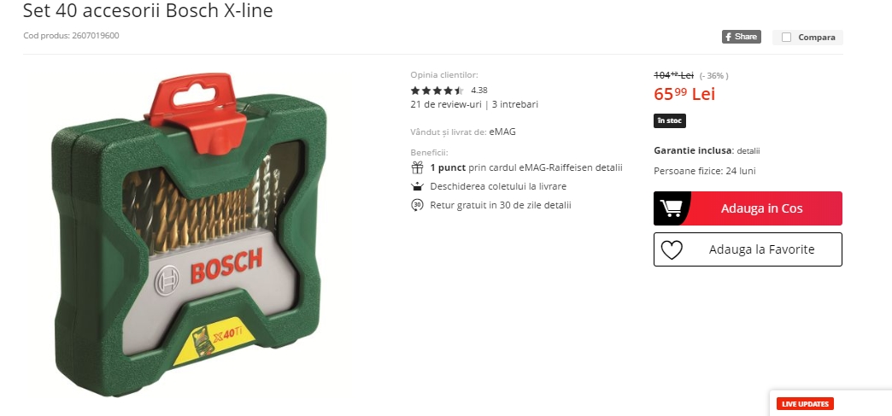Open Retur gratuit detalii link

[x=557, y=205]
